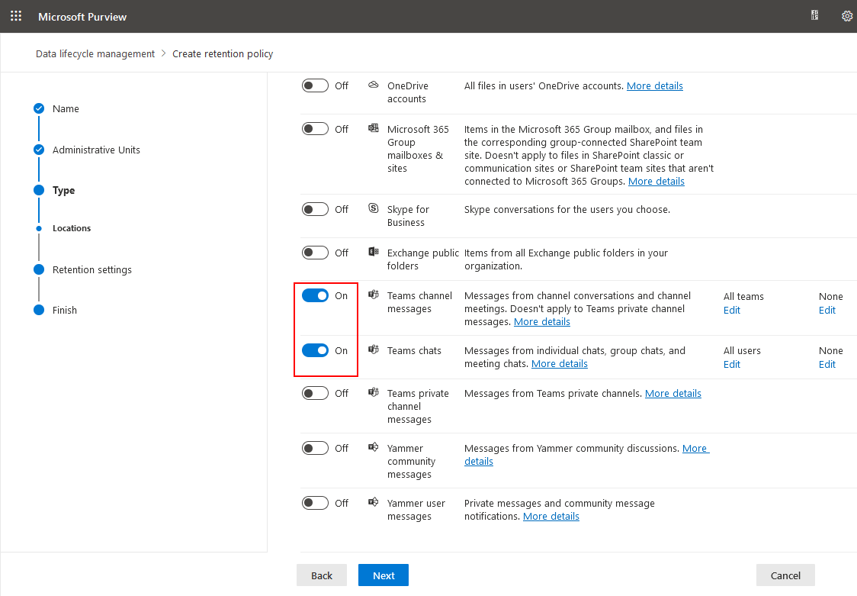Screen dimensions: 857x596
Task: Enable the Yammer community messages toggle
Action: tap(316, 449)
